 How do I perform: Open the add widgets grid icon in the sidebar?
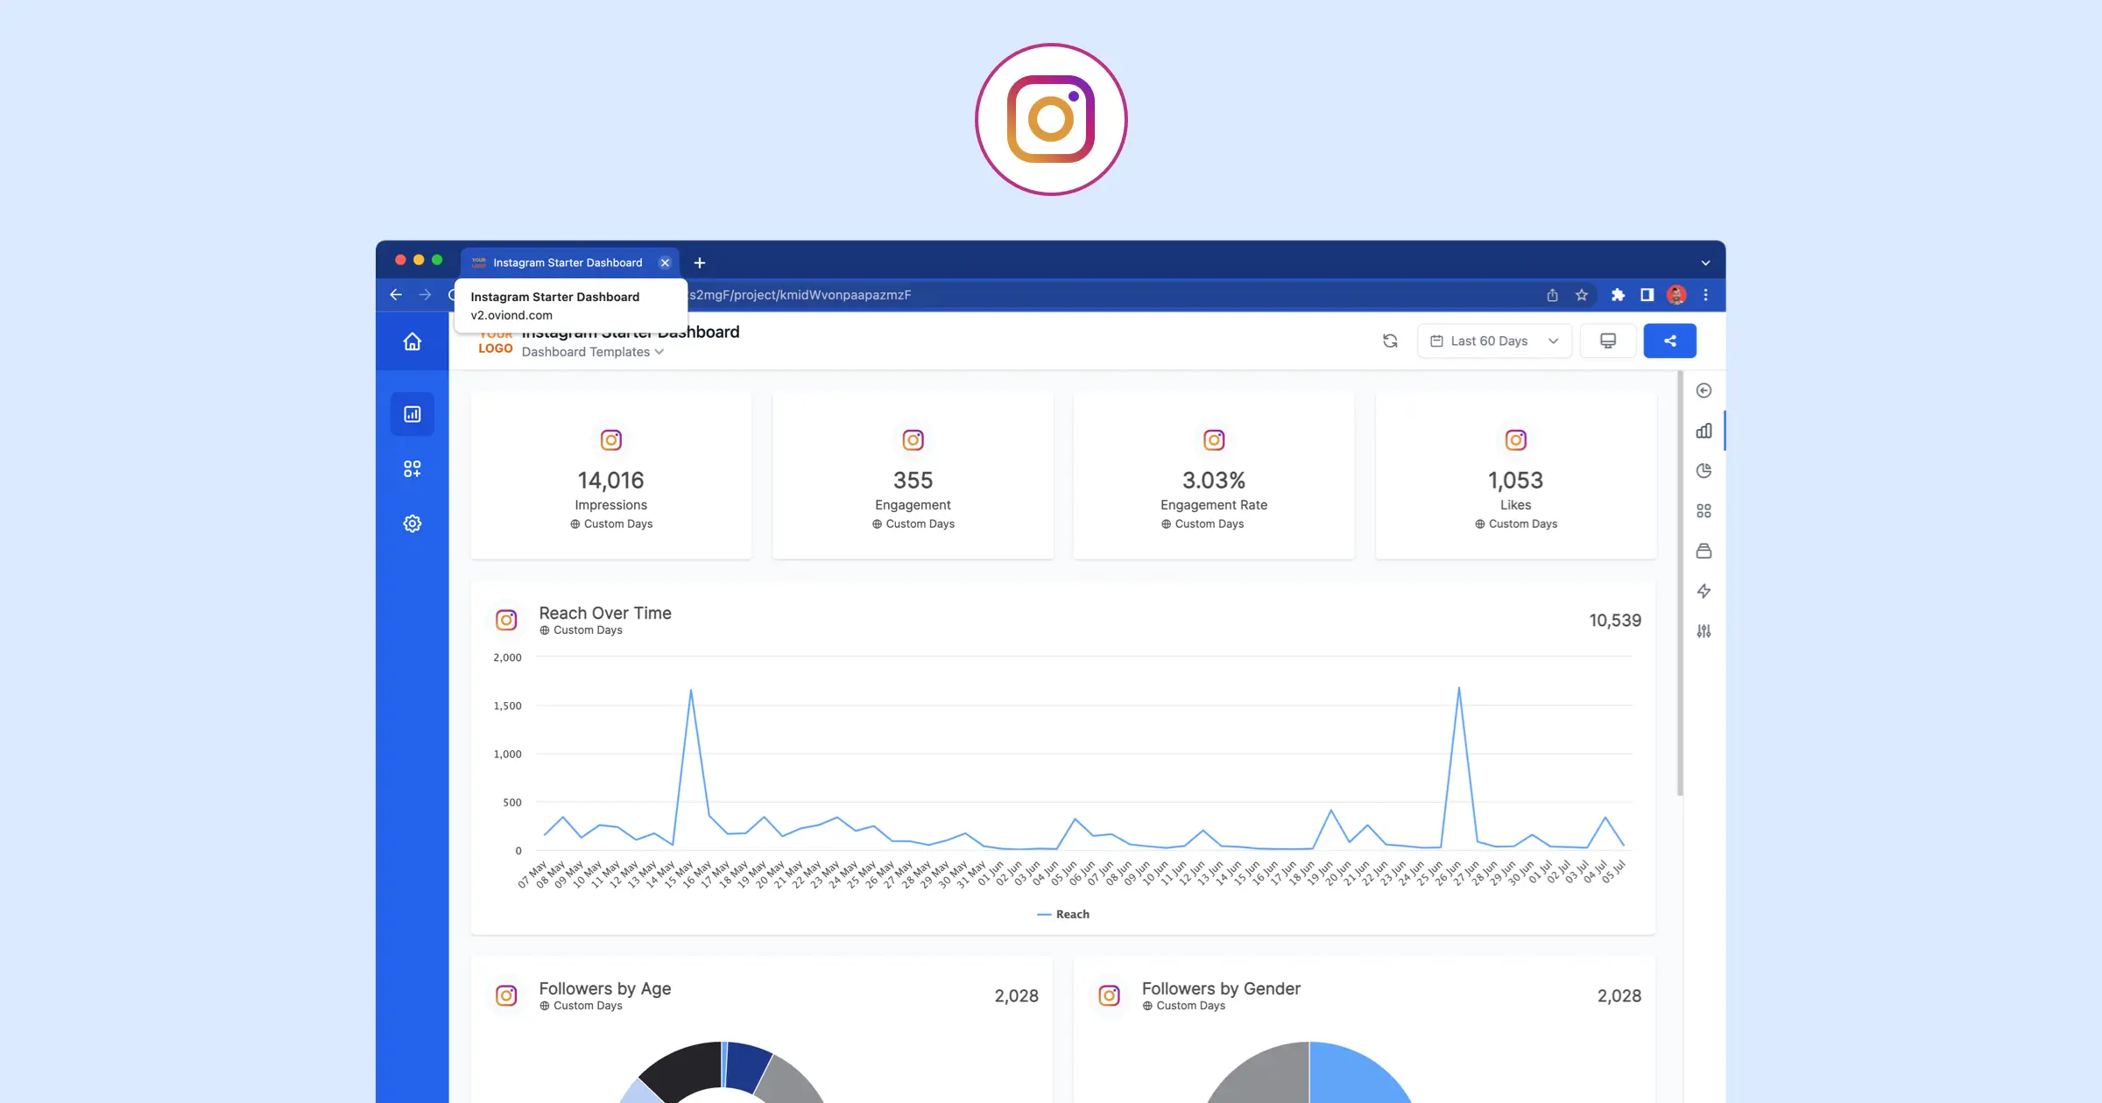coord(412,469)
